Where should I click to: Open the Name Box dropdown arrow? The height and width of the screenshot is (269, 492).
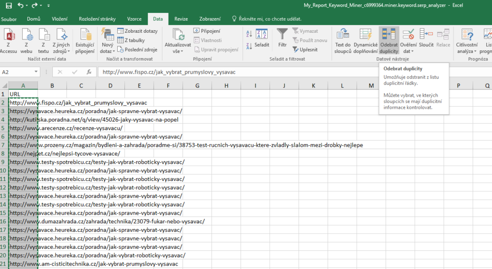click(x=36, y=72)
